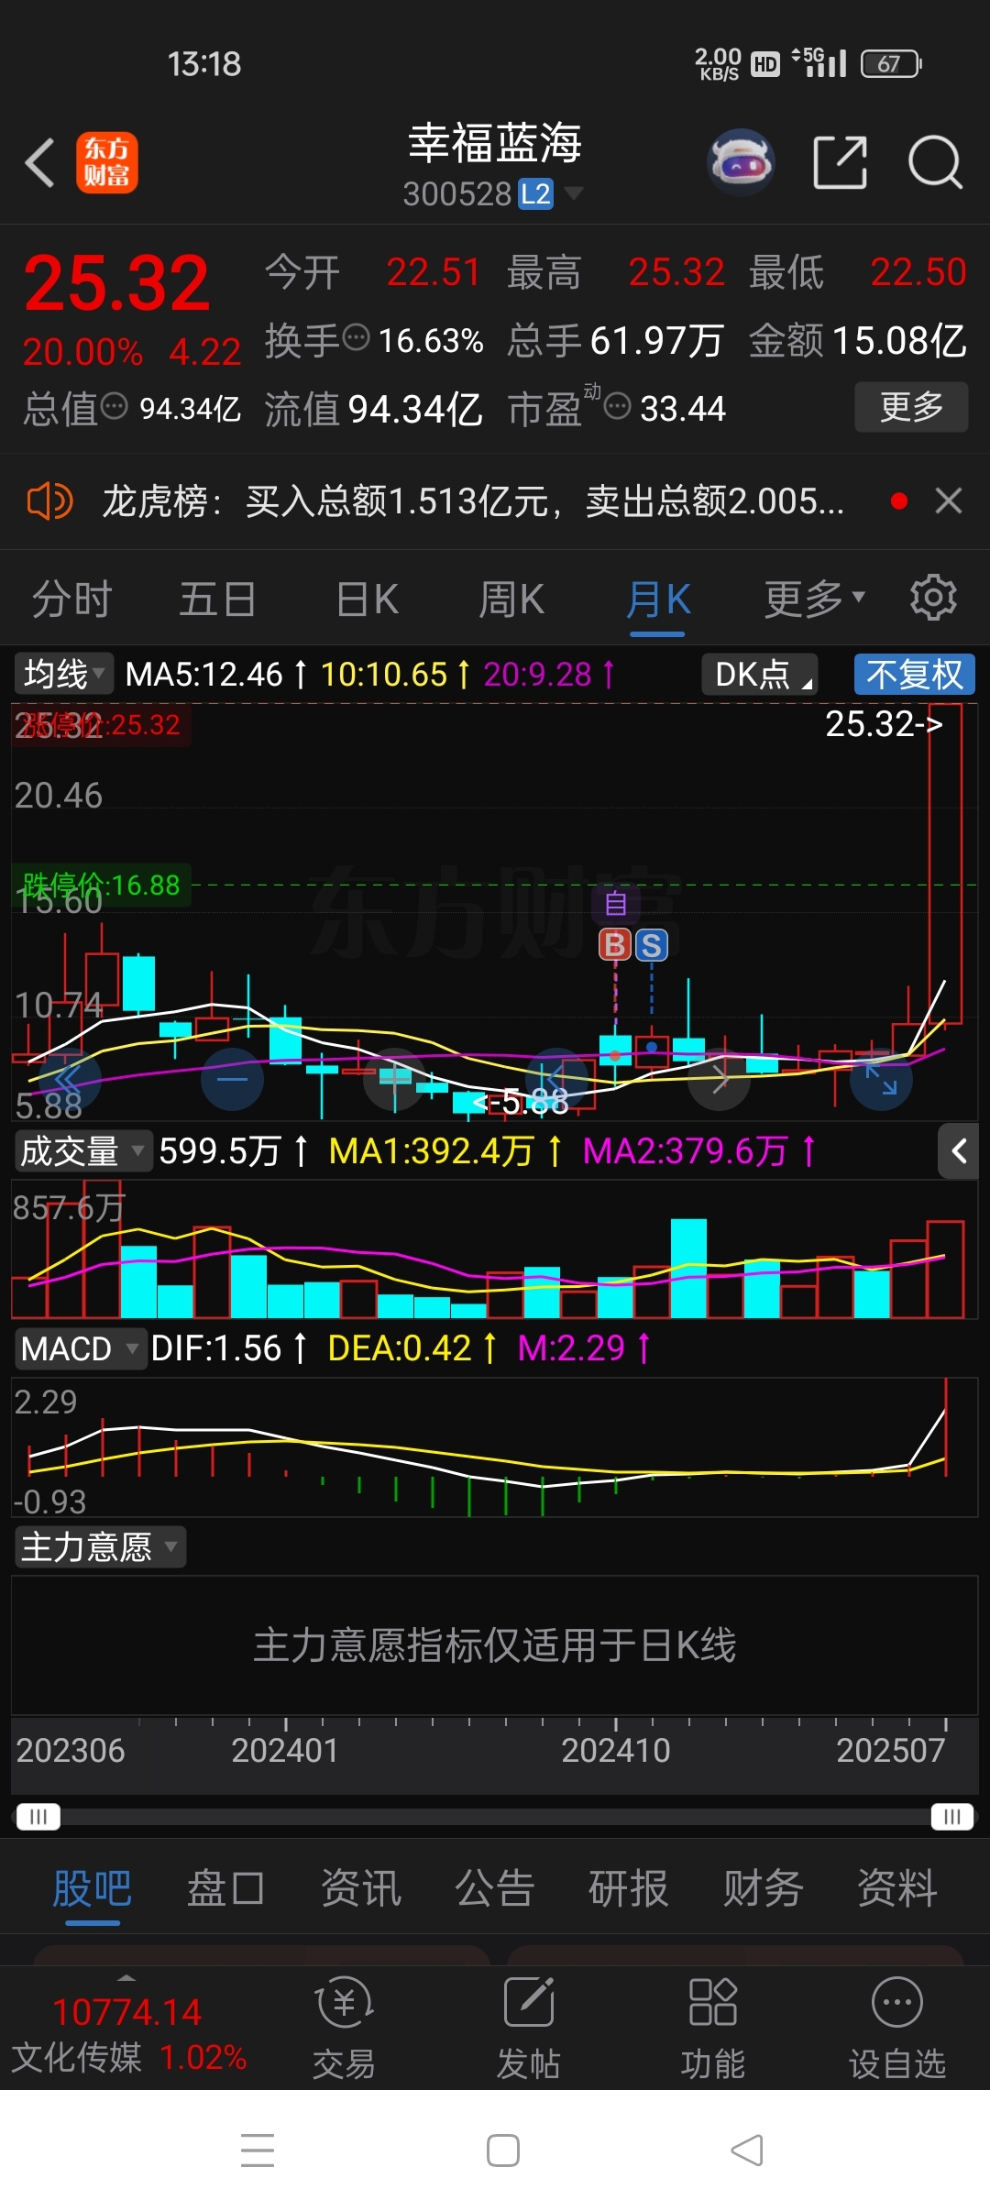The image size is (990, 2211).
Task: Dismiss the 龙虎榜 notification banner
Action: [x=949, y=500]
